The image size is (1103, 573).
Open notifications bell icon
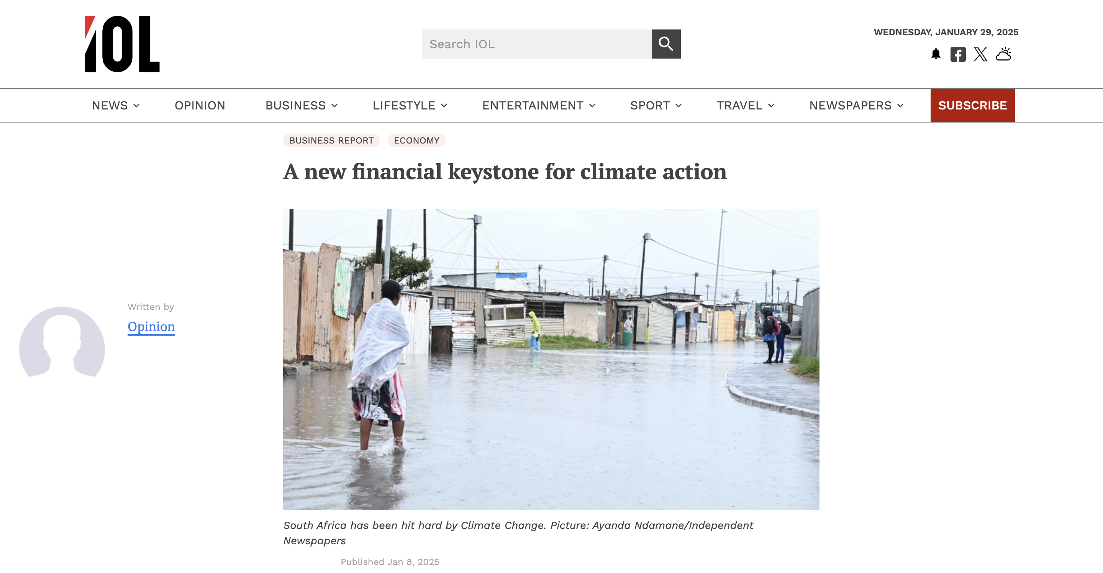pyautogui.click(x=936, y=54)
